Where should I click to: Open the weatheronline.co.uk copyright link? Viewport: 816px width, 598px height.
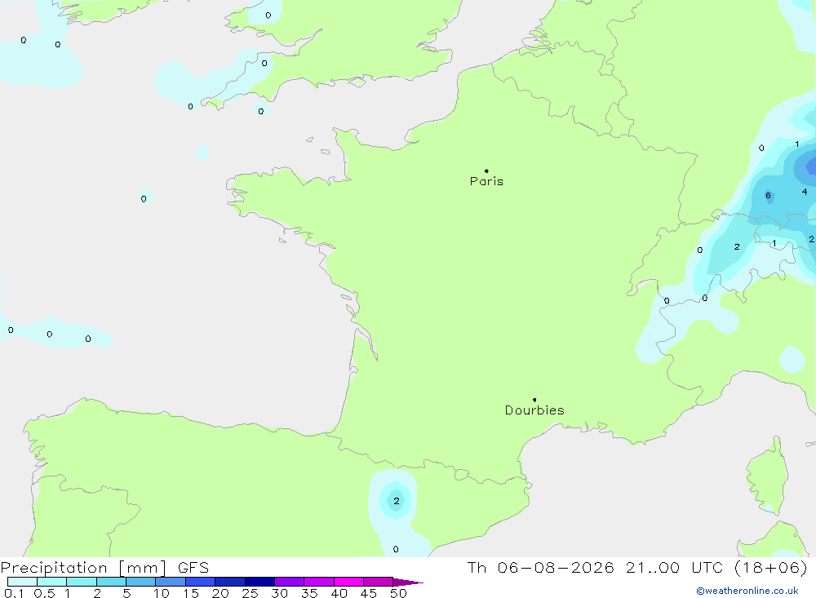click(x=747, y=591)
